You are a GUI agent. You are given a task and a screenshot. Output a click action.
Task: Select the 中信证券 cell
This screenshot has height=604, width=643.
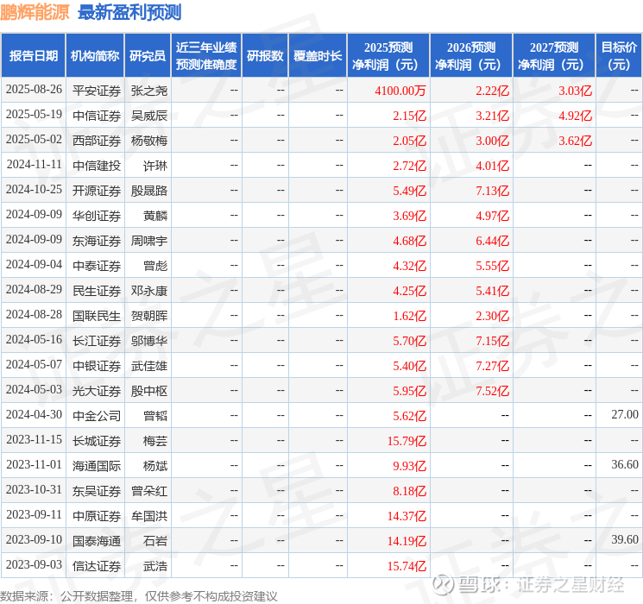point(97,116)
